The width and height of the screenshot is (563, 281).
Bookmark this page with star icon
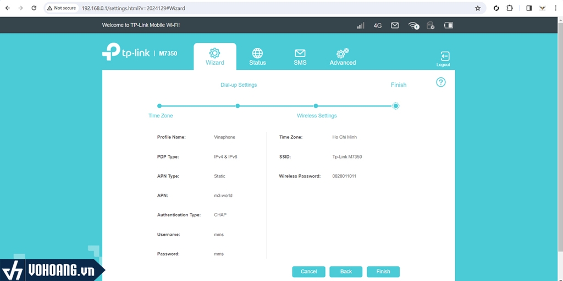pos(478,8)
